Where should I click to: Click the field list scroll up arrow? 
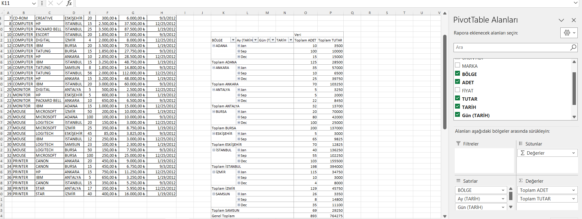tap(574, 62)
